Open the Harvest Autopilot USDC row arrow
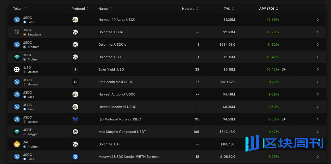The image size is (331, 164). point(318,94)
